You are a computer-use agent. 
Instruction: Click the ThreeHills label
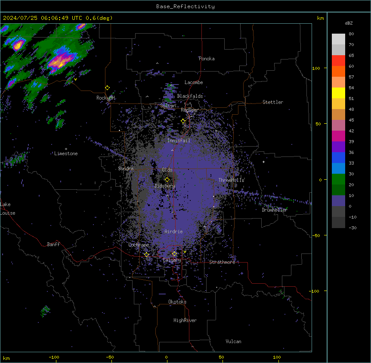click(x=231, y=180)
